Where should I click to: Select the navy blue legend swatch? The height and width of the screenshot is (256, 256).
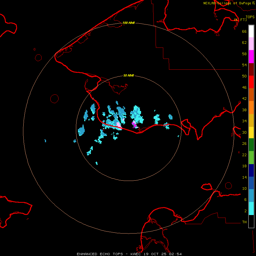pyautogui.click(x=251, y=170)
